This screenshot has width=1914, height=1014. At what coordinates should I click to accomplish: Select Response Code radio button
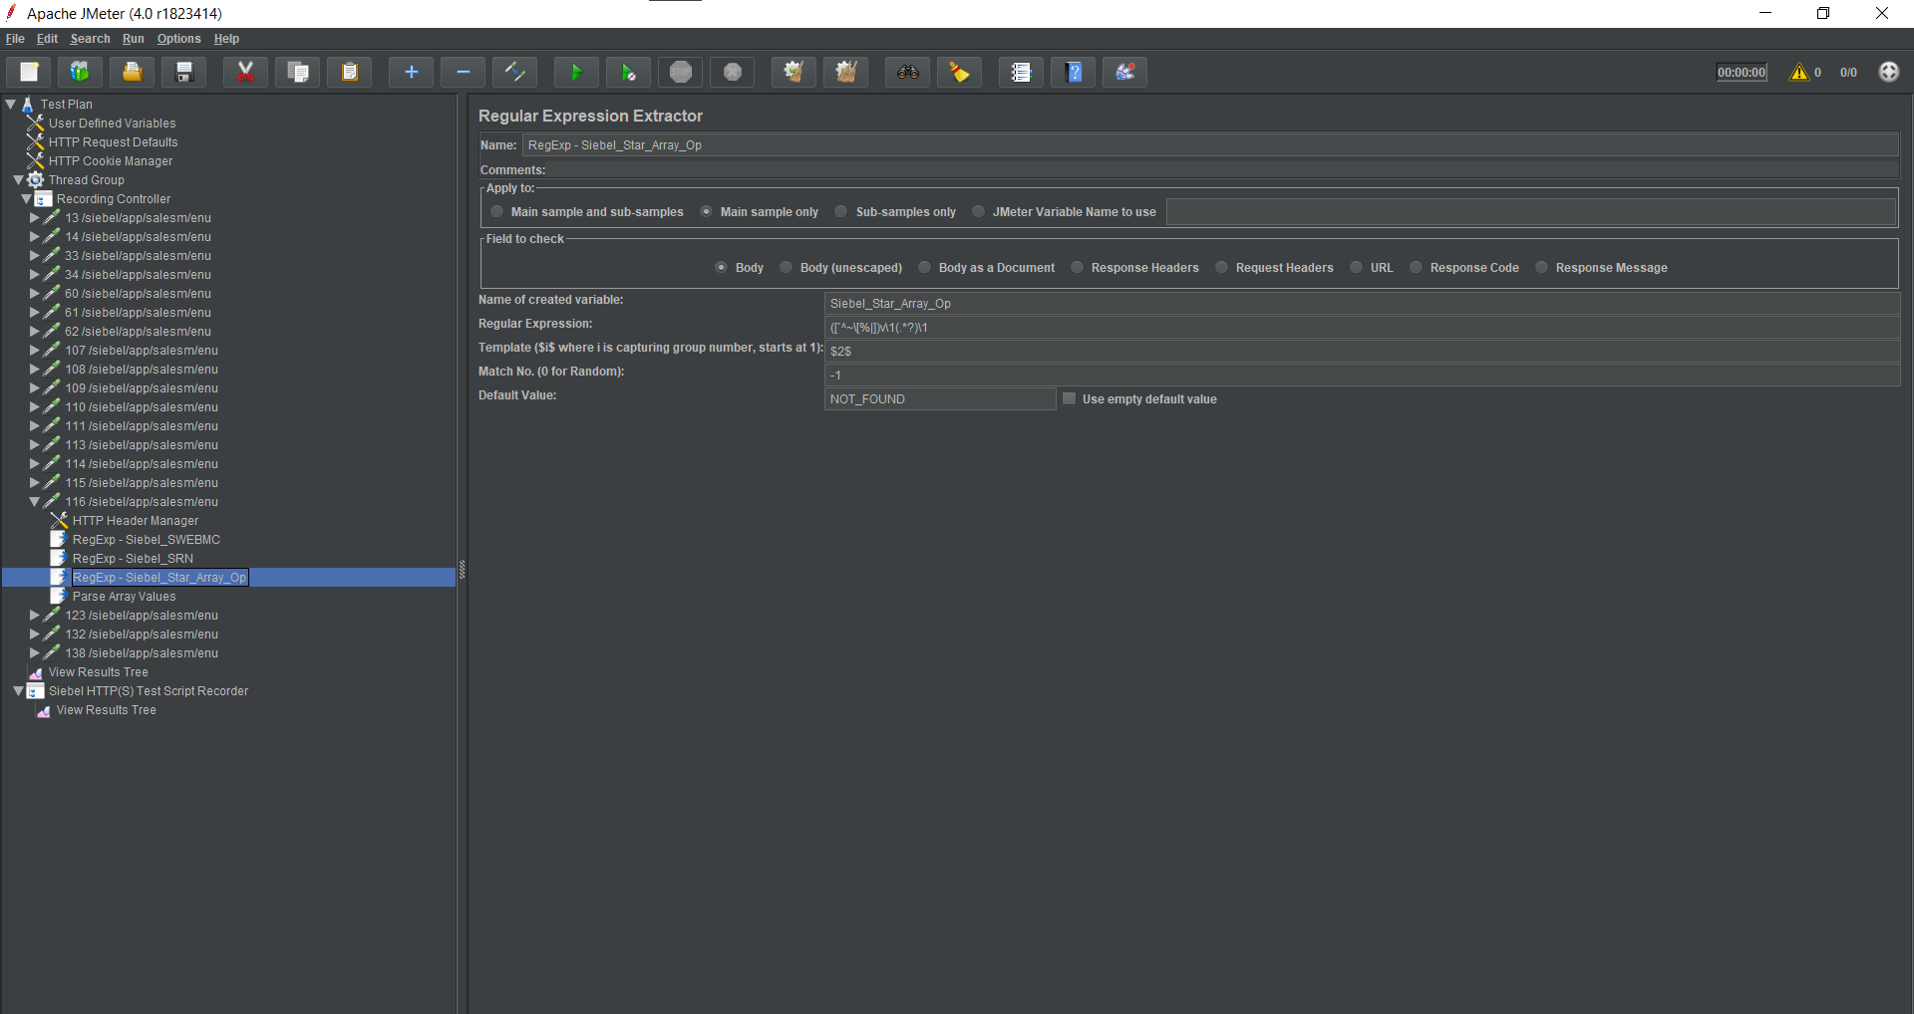(1417, 267)
